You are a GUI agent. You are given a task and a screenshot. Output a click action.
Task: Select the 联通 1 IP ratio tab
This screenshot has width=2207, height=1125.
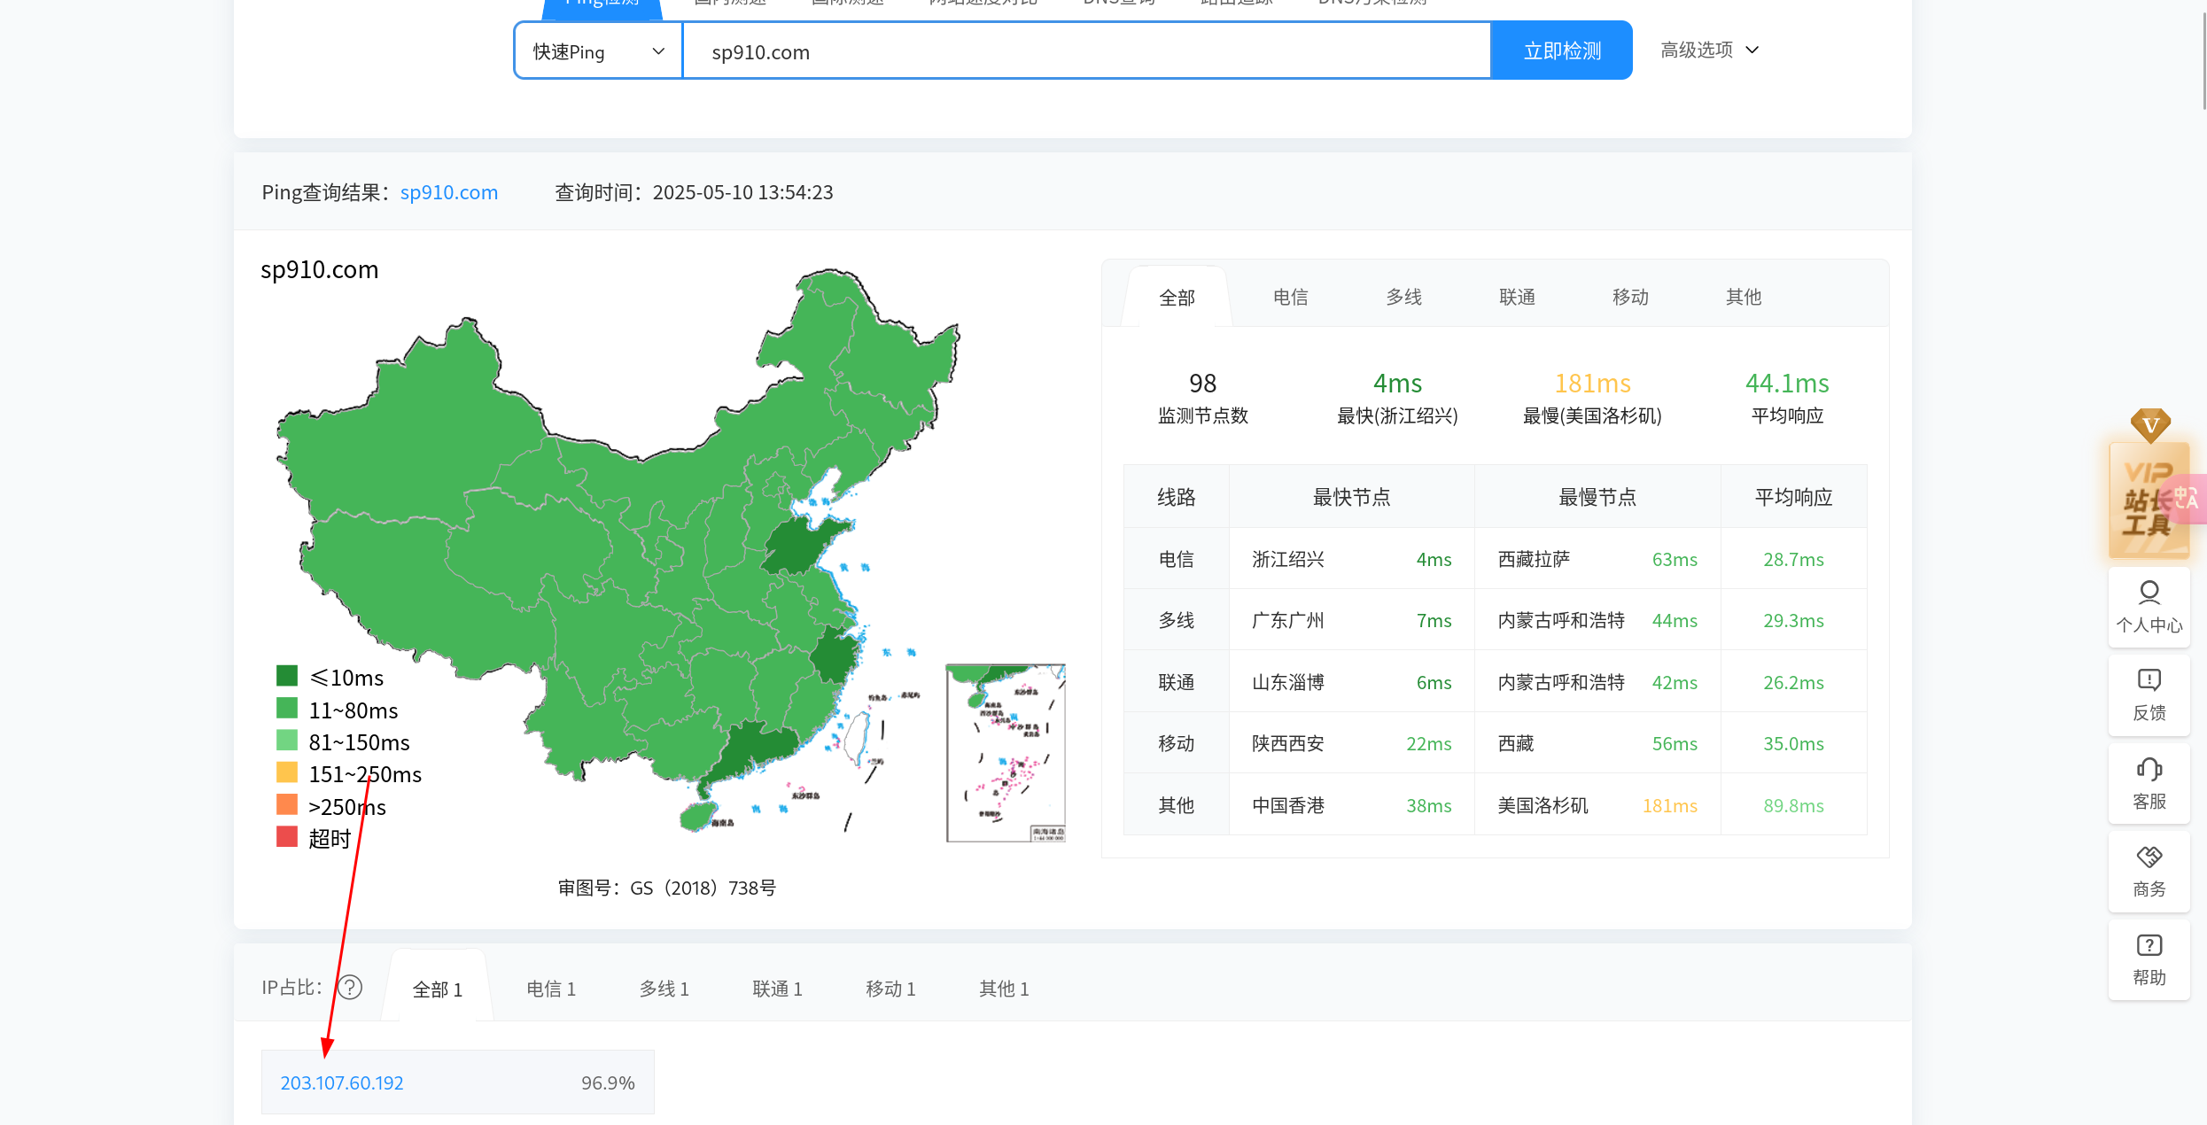[x=777, y=989]
